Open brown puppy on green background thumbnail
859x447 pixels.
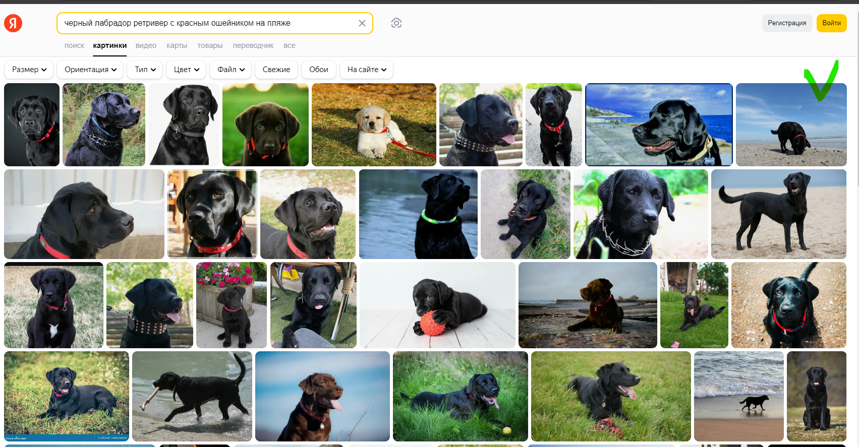[x=265, y=124]
